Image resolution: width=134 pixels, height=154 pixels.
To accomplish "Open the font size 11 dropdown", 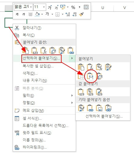I will pyautogui.click(x=44, y=7).
